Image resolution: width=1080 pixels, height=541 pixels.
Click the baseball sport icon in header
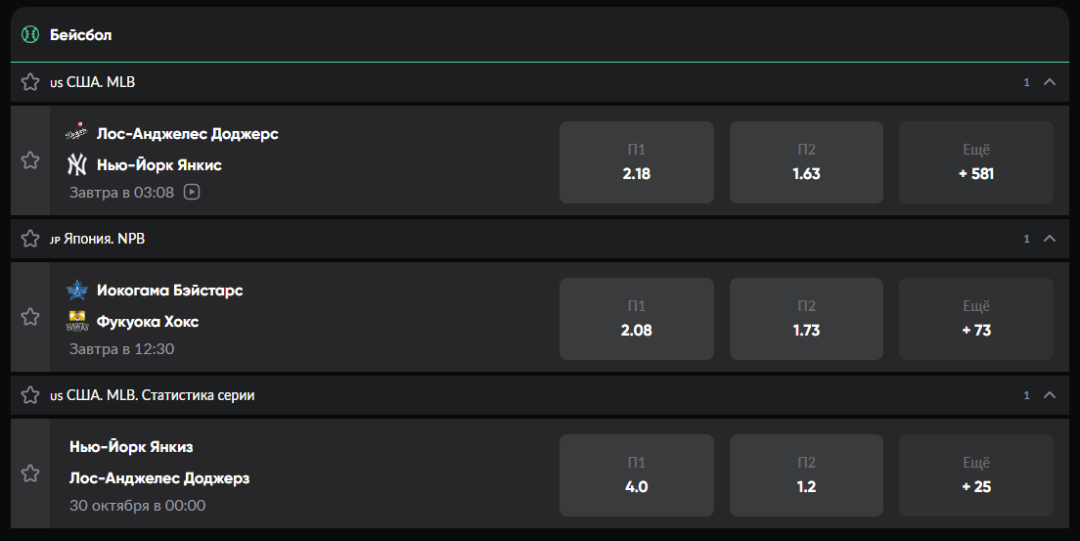pos(30,34)
